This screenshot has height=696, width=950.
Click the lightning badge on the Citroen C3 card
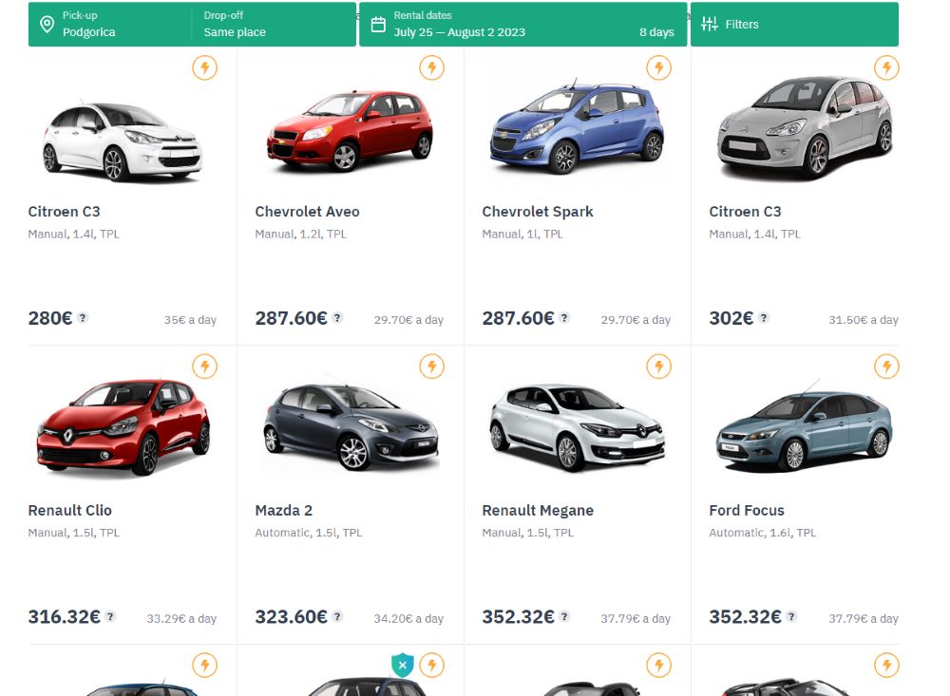pyautogui.click(x=205, y=67)
